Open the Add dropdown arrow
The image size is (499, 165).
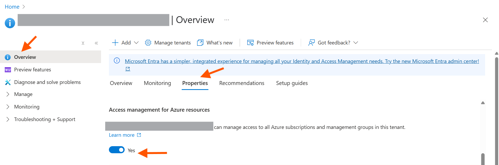click(136, 43)
